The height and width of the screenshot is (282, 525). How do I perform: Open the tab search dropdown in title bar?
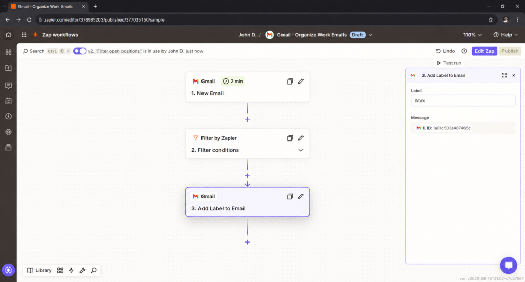5,6
